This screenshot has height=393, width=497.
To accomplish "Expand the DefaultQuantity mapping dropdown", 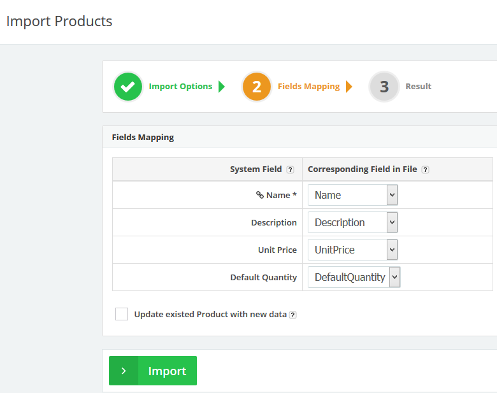I will coord(354,277).
